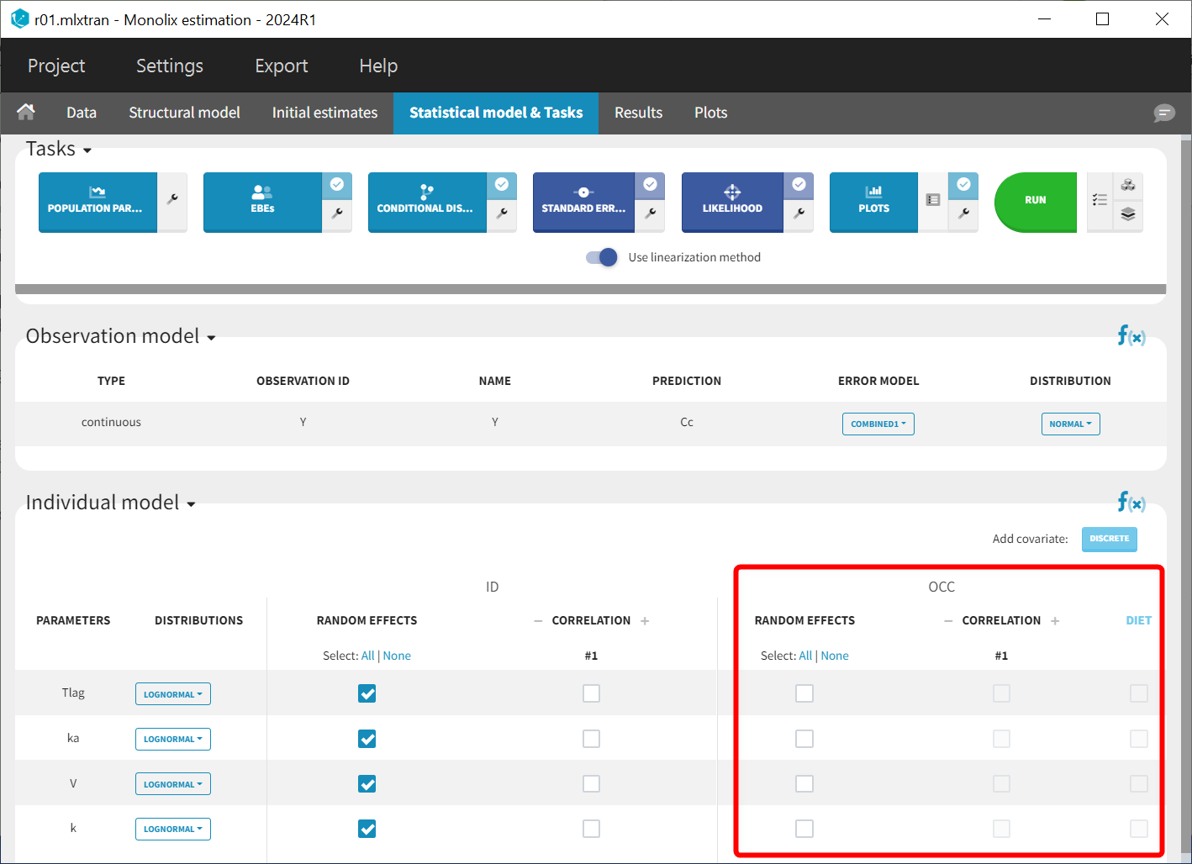The image size is (1192, 864).
Task: Click the three-cubes icon near RUN
Action: point(1128,185)
